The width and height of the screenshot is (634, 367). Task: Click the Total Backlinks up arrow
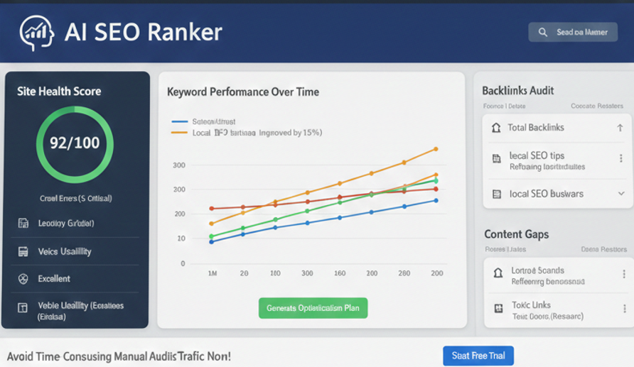pos(620,128)
